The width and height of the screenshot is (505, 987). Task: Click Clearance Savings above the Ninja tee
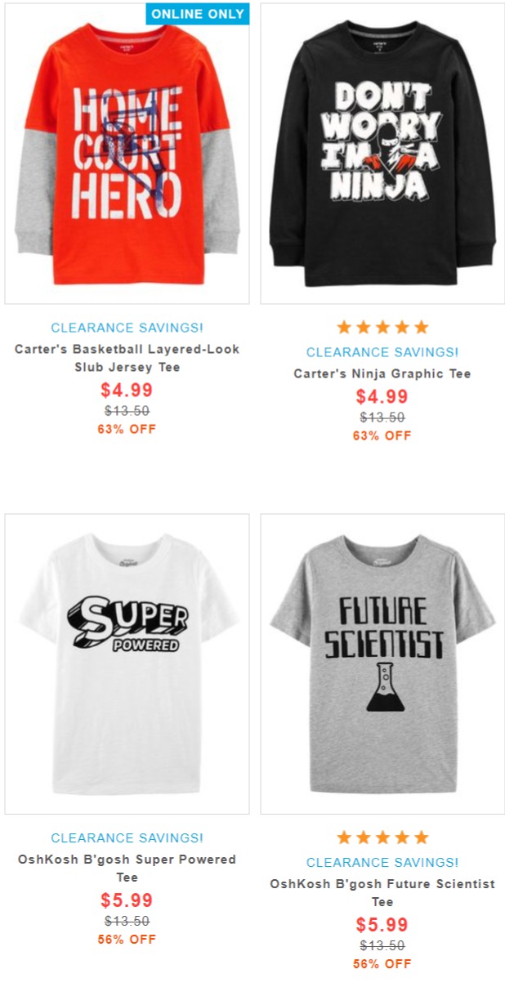[x=382, y=352]
